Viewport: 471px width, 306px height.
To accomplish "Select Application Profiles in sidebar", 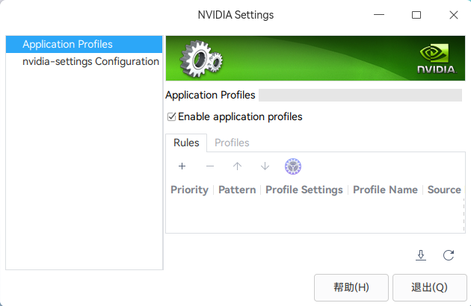I will 84,44.
